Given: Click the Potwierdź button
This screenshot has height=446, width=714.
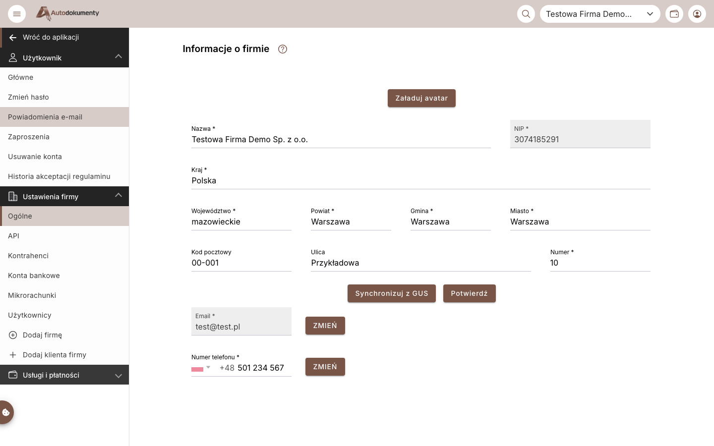Looking at the screenshot, I should [x=470, y=293].
